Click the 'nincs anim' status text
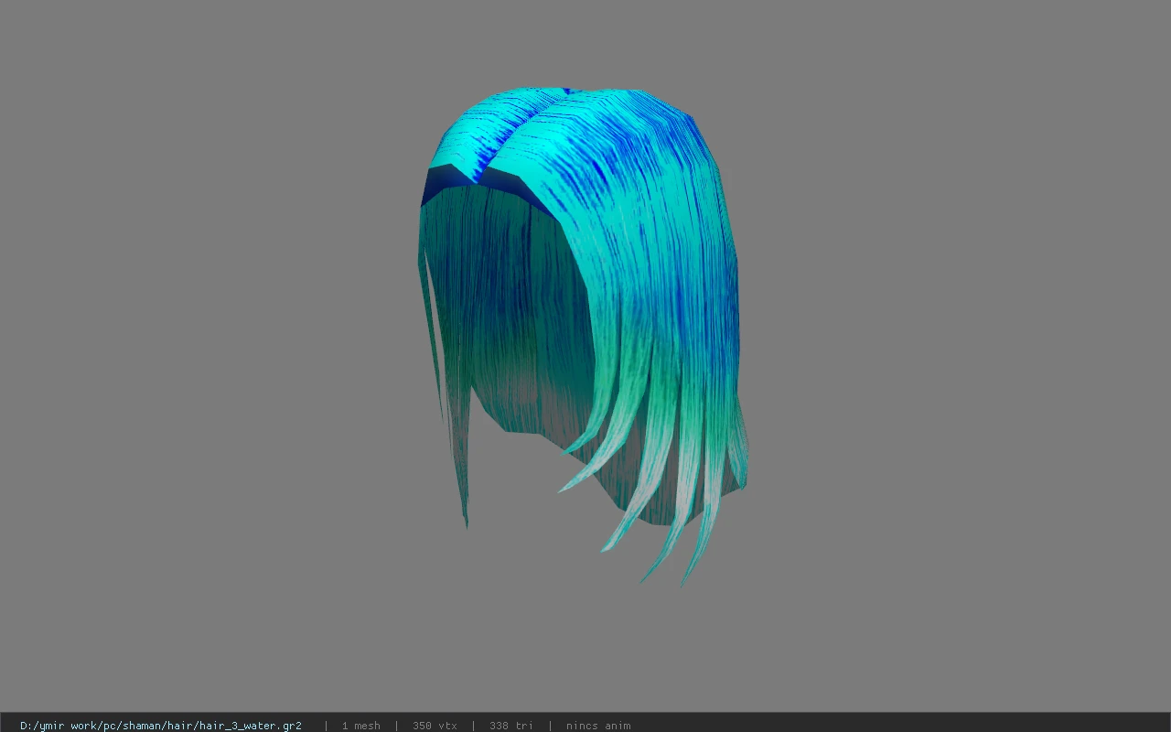The image size is (1171, 732). 598,726
